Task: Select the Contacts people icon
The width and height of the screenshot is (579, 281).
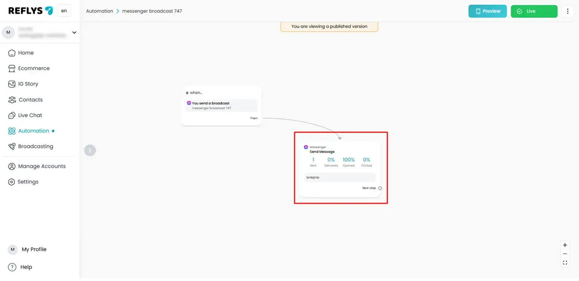Action: pyautogui.click(x=12, y=100)
